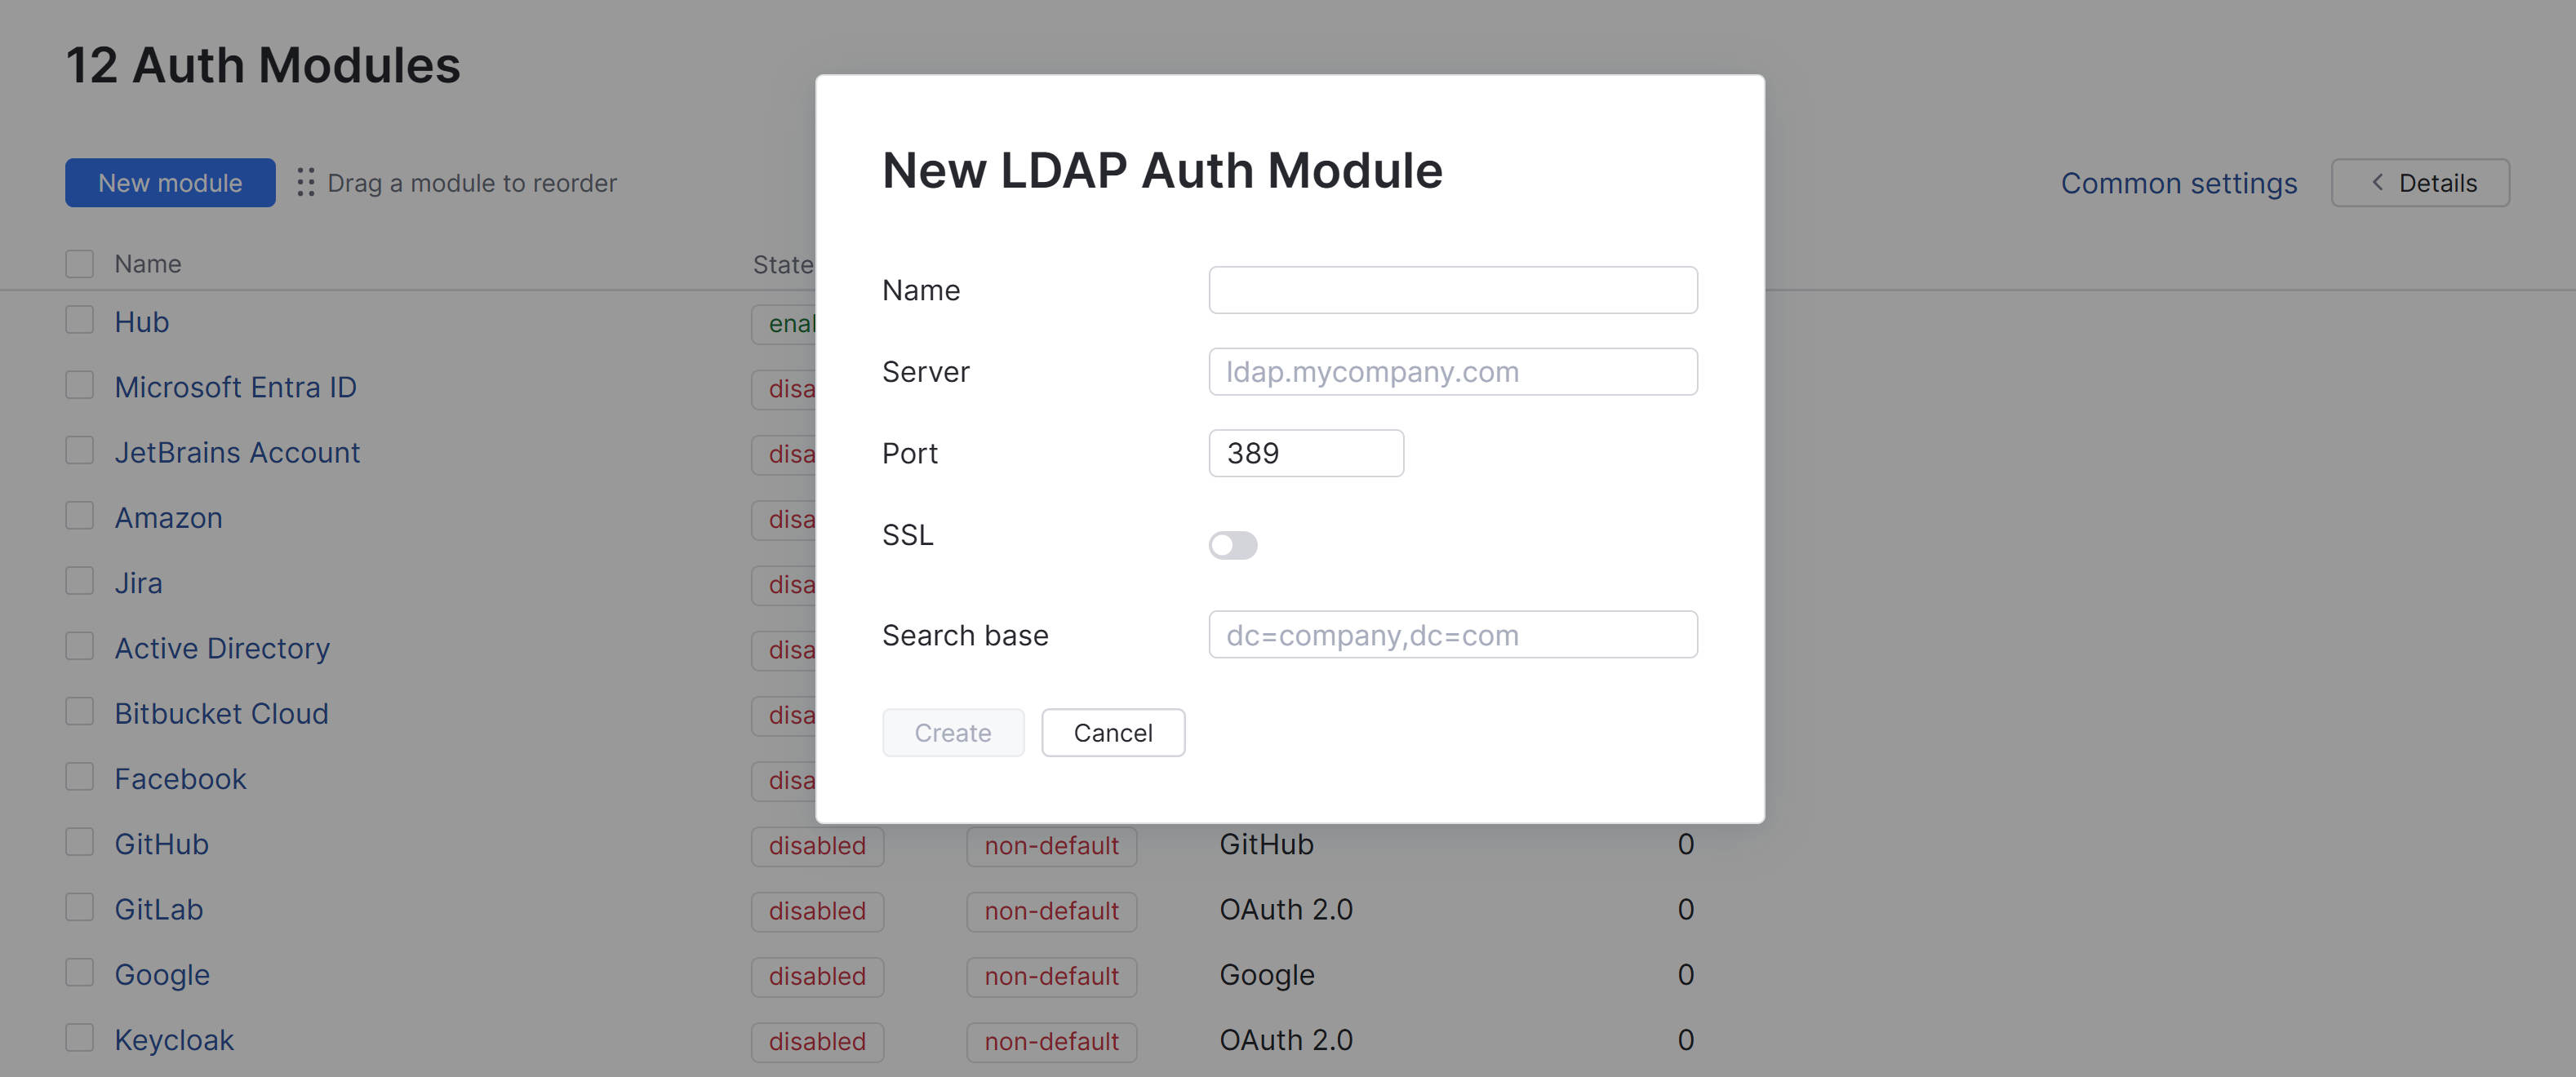
Task: Click the Google module's disabled badge
Action: (817, 976)
